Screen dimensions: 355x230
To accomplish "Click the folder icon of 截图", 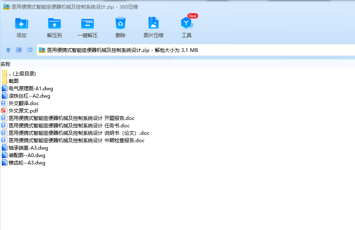I will point(4,81).
